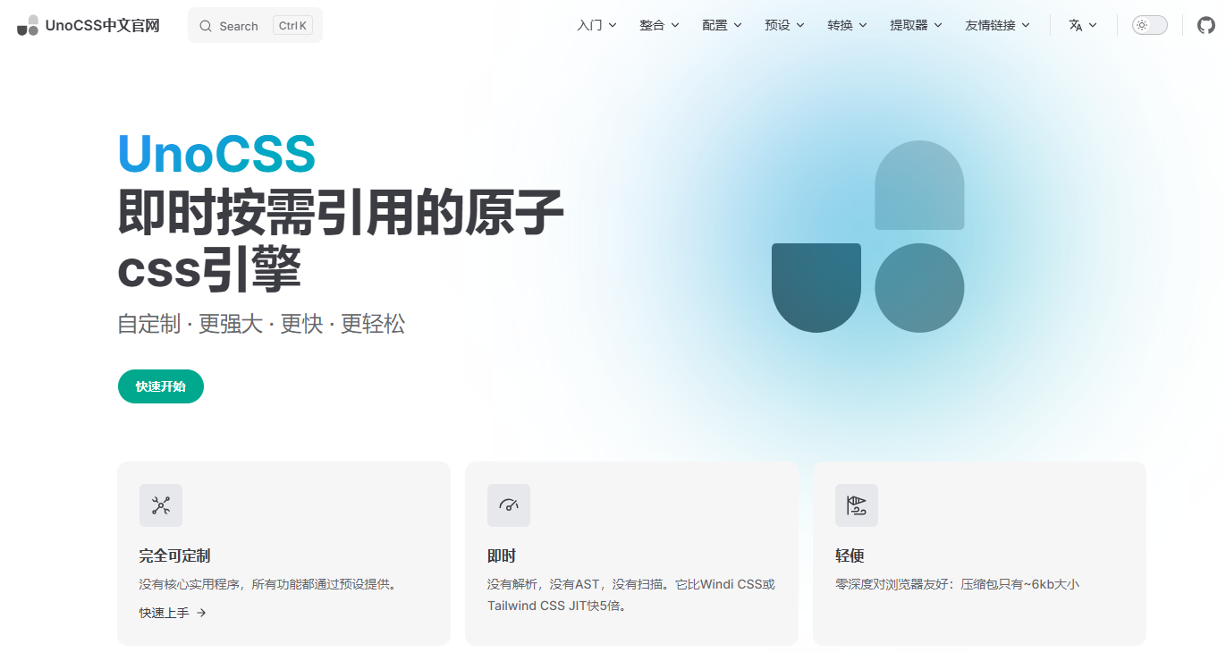The width and height of the screenshot is (1226, 653).
Task: Follow the 快速上手 link
Action: tap(173, 613)
